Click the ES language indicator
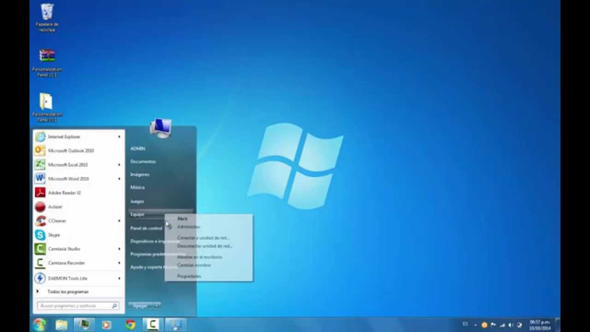This screenshot has height=332, width=590. (x=465, y=325)
